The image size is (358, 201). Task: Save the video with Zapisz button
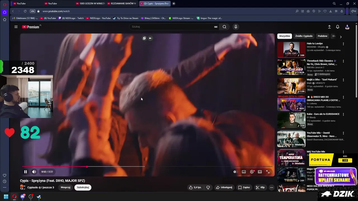point(244,187)
